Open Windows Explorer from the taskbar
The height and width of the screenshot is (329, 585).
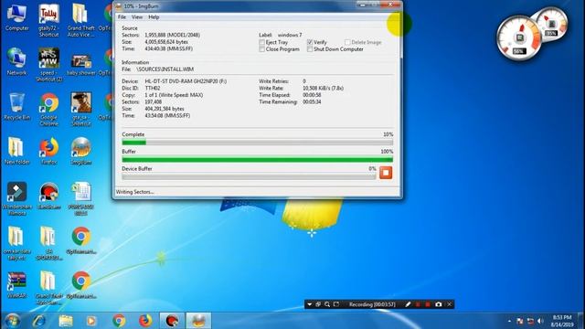(x=66, y=321)
